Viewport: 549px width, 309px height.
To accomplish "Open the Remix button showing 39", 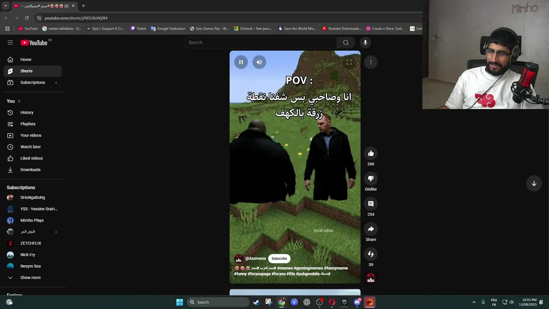I will point(371,254).
